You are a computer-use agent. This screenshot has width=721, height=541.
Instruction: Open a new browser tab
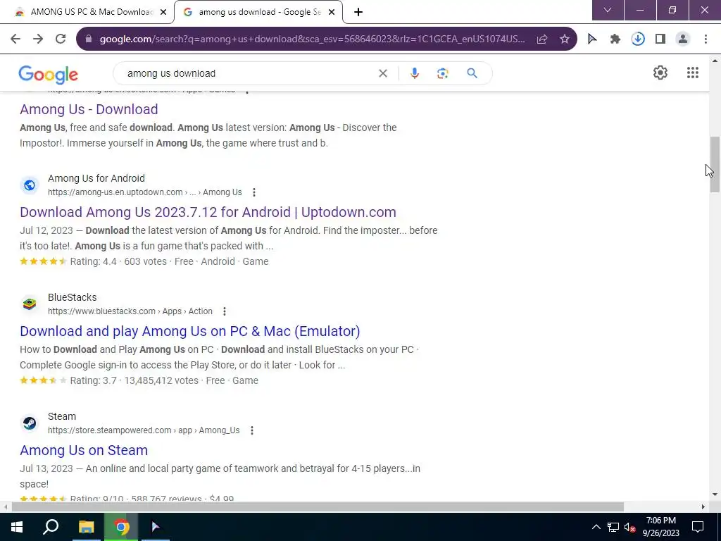coord(358,12)
